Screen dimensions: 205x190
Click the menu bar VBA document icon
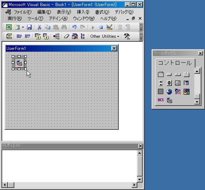(x=8, y=12)
